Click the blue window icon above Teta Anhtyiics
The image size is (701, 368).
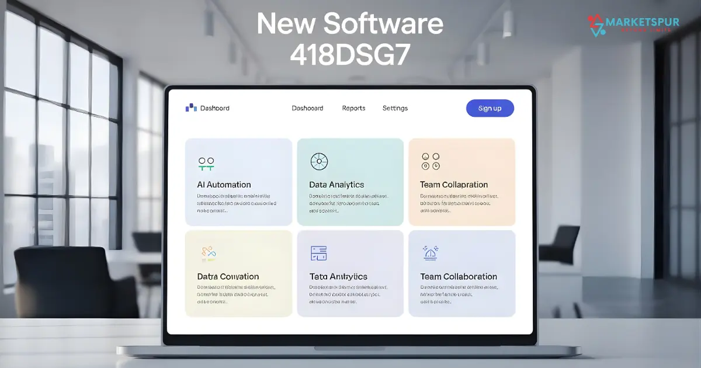point(318,253)
